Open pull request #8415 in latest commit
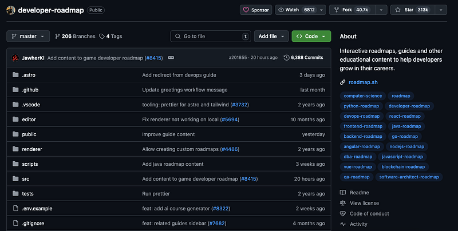The height and width of the screenshot is (231, 458). click(x=153, y=58)
